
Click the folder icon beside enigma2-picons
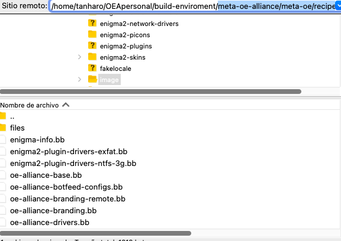(x=92, y=34)
